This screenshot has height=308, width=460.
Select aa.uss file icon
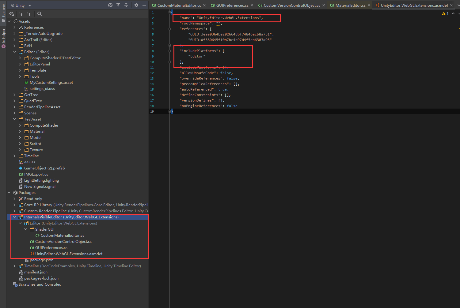point(21,162)
